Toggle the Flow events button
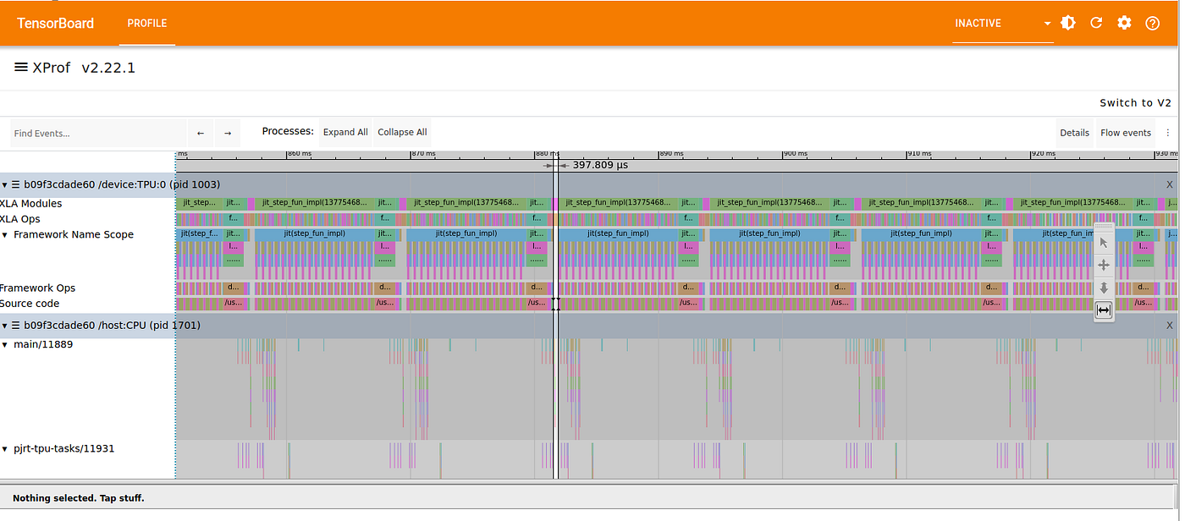The width and height of the screenshot is (1185, 521). tap(1125, 133)
